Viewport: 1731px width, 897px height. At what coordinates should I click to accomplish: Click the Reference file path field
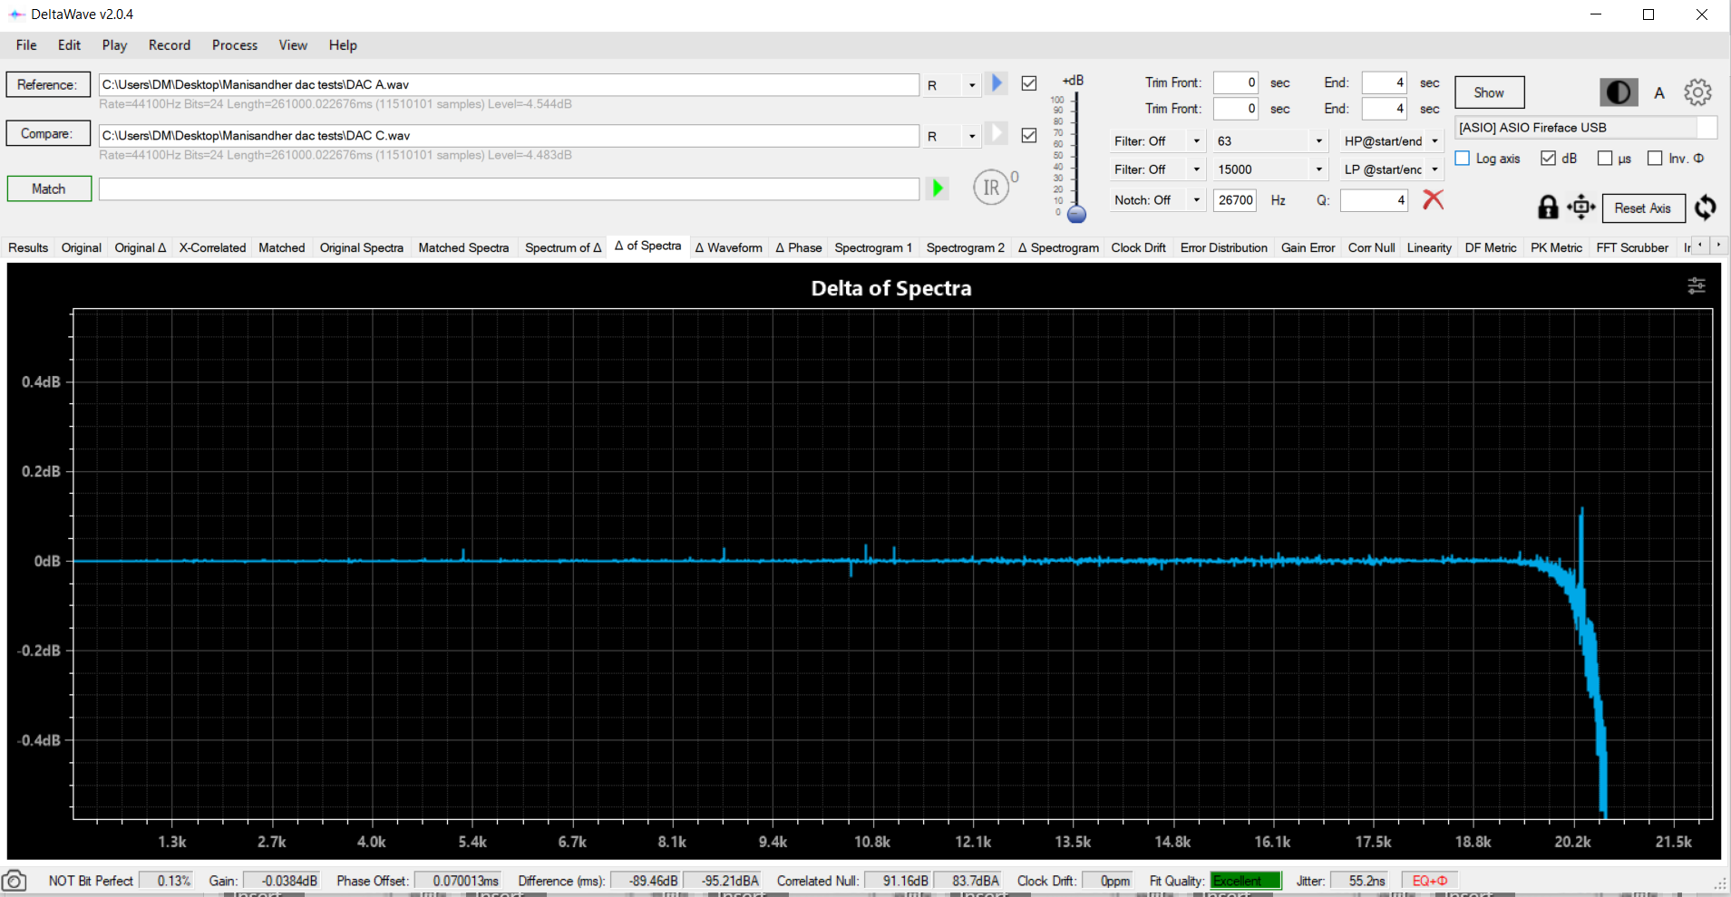pos(509,84)
